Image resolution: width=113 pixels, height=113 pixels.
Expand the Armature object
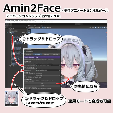(x=10, y=34)
